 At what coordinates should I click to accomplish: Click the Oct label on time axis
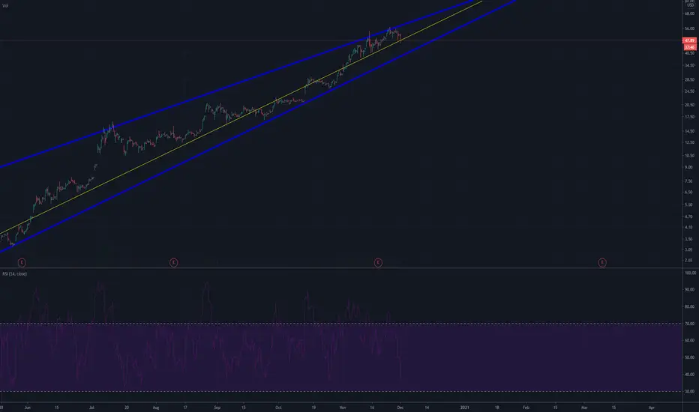pyautogui.click(x=278, y=407)
